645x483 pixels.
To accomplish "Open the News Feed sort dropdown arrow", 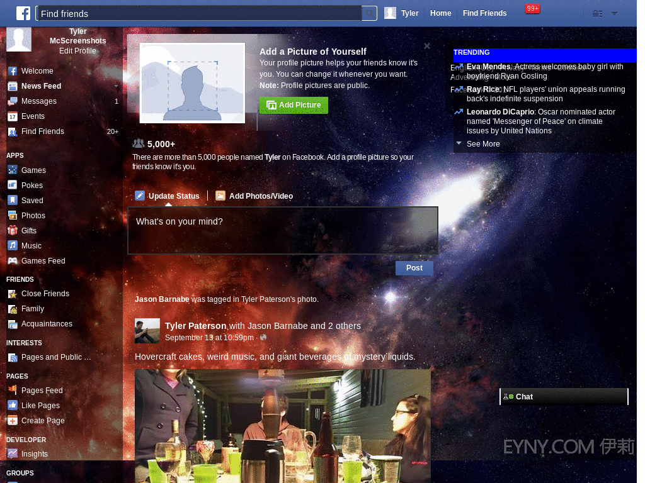I will 117,86.
